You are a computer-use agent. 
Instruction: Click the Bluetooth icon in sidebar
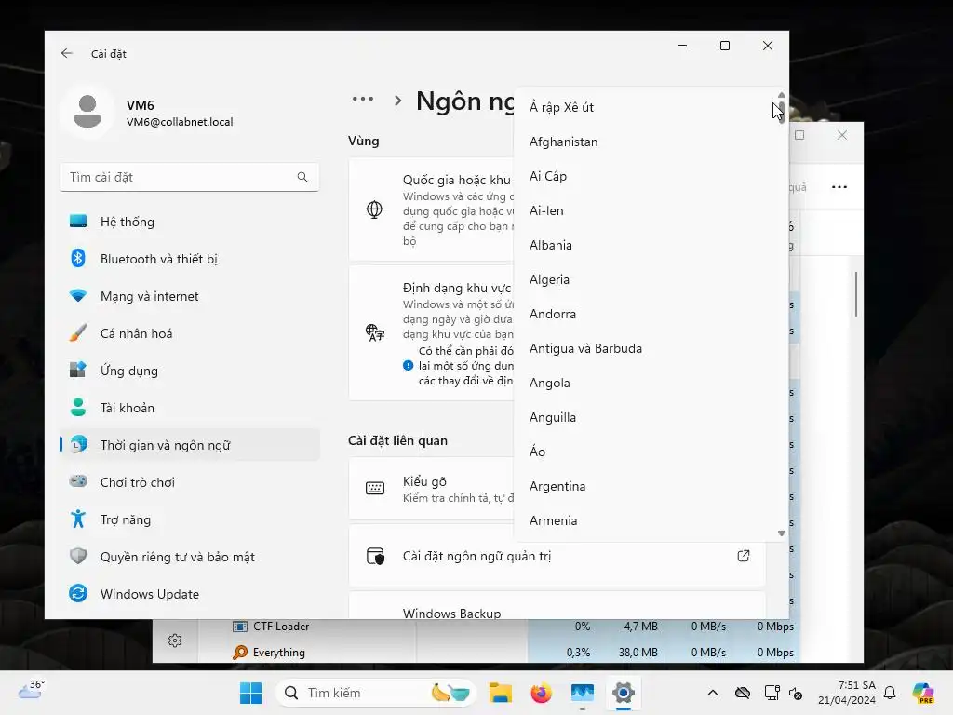(78, 259)
